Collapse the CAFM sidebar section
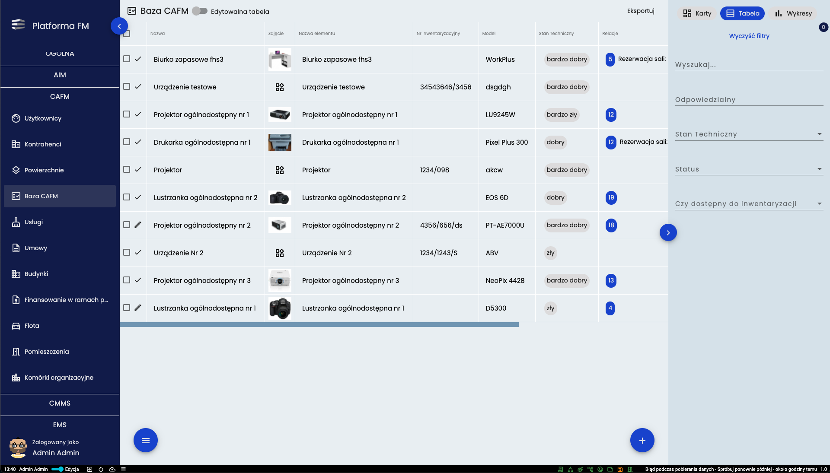 coord(60,97)
